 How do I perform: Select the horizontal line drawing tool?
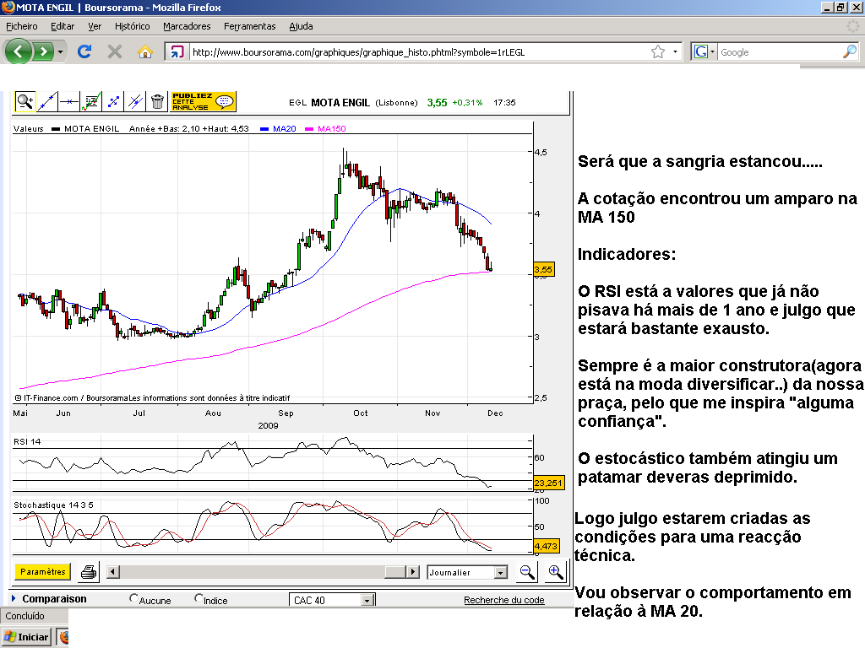pyautogui.click(x=69, y=101)
